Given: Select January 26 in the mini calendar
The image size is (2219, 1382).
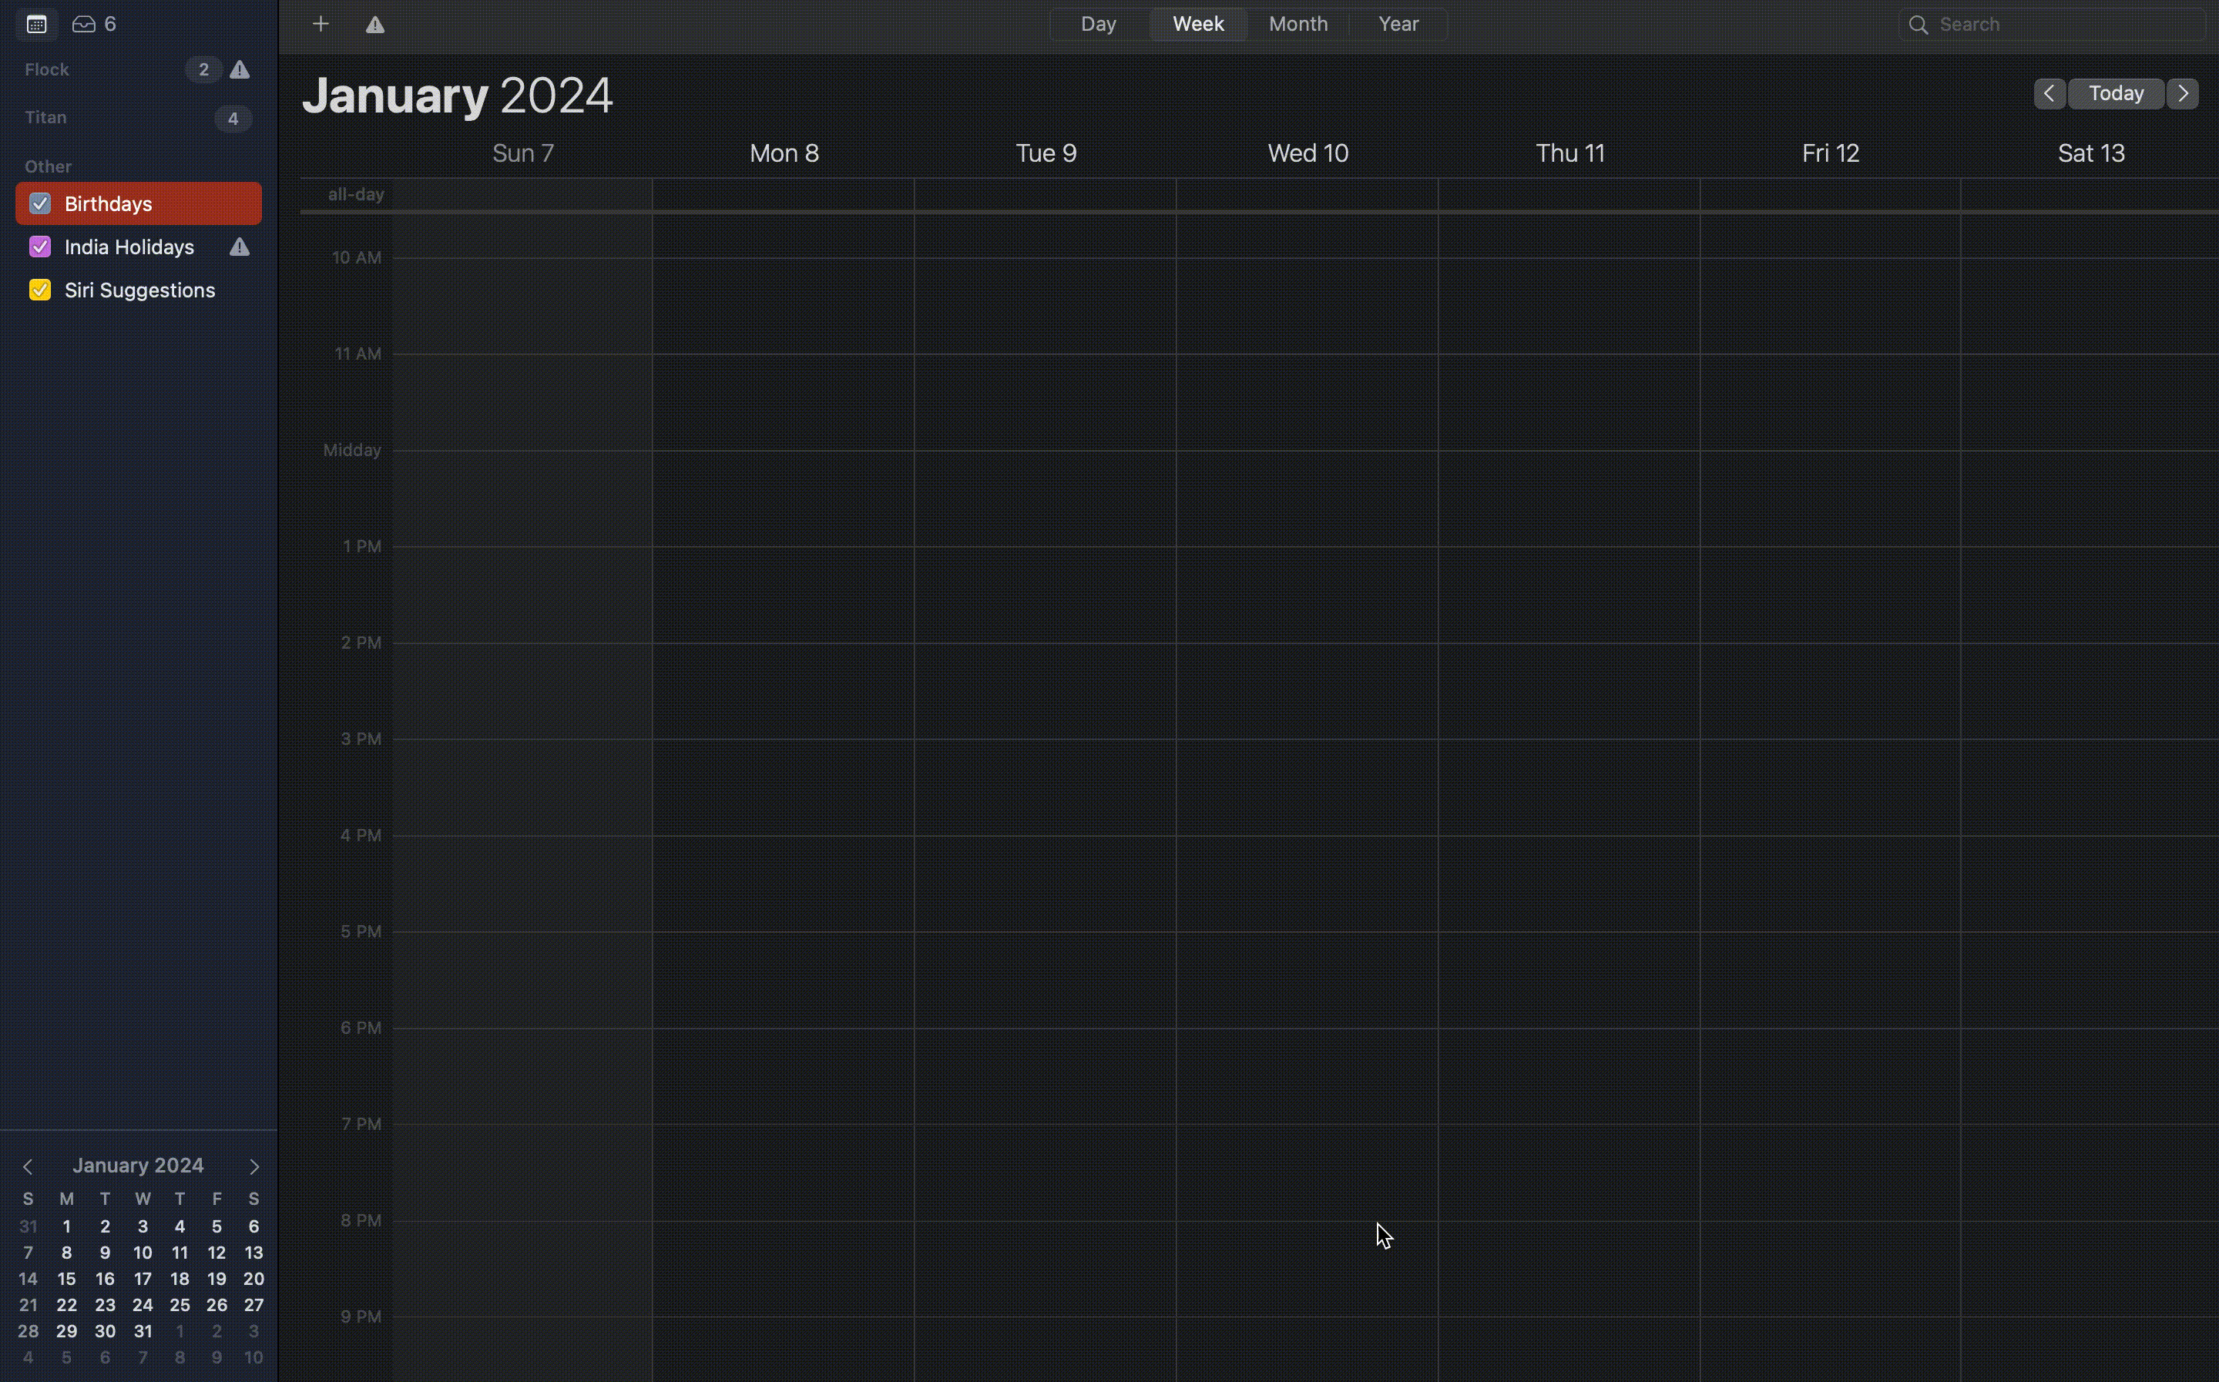Looking at the screenshot, I should pyautogui.click(x=217, y=1305).
